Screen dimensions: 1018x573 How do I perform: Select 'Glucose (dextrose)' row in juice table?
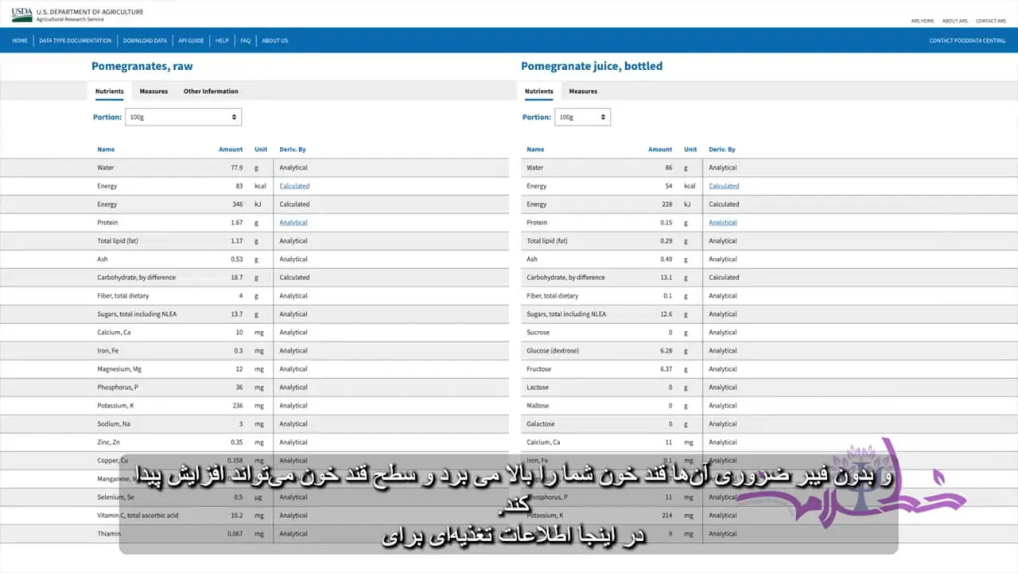click(769, 351)
